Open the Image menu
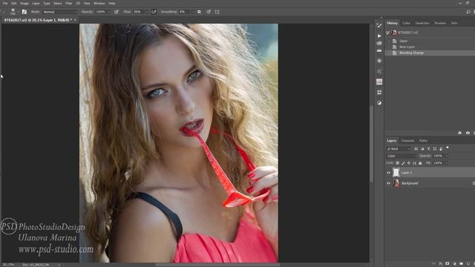Screen dimensions: 475x267 pyautogui.click(x=24, y=3)
